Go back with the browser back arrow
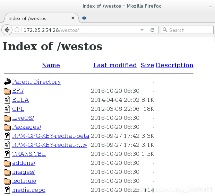This screenshot has width=215, height=196. tap(7, 30)
